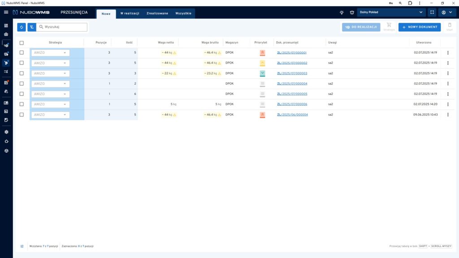This screenshot has width=459, height=258.
Task: Open the hamburger menu next to the NuboWMS logo
Action: click(6, 13)
